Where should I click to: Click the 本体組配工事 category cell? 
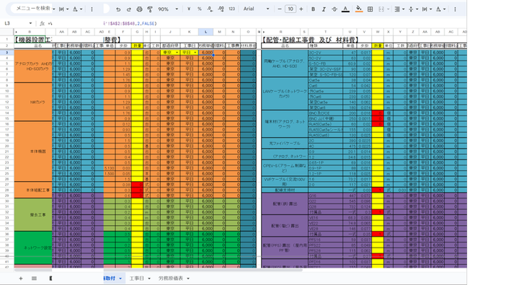click(x=33, y=190)
